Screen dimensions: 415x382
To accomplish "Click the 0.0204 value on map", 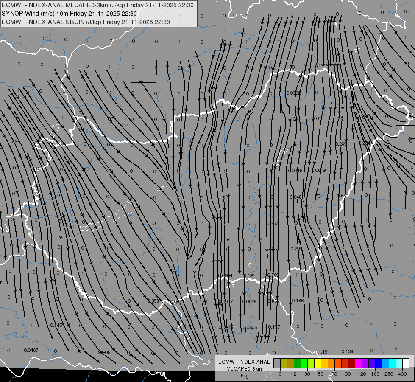I will (226, 275).
